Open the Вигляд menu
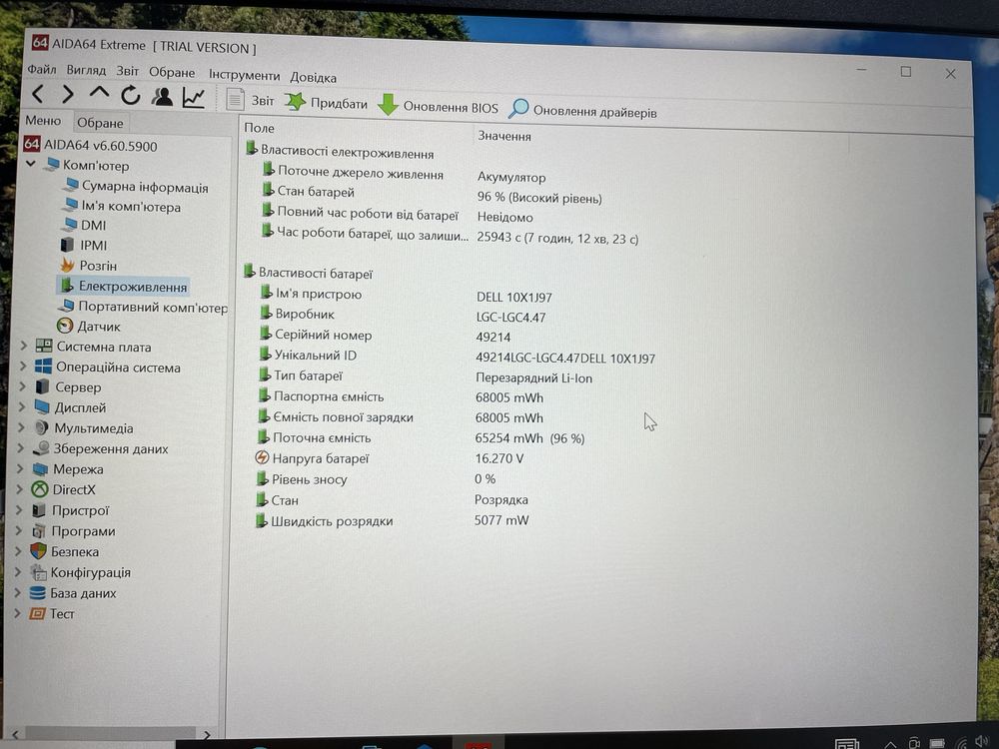The width and height of the screenshot is (999, 749). click(86, 71)
